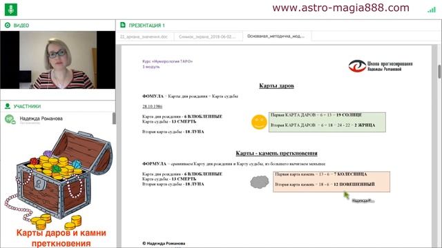Click the © Надежда Романова footer text
Image resolution: width=442 pixels, height=248 pixels.
[164, 243]
